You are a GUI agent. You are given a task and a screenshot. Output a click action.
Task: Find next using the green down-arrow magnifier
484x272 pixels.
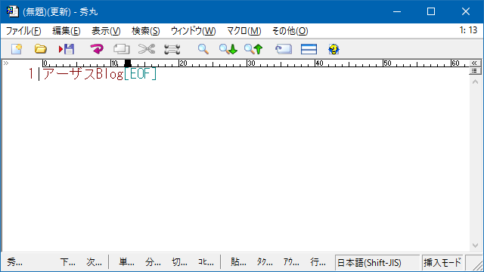pyautogui.click(x=228, y=49)
